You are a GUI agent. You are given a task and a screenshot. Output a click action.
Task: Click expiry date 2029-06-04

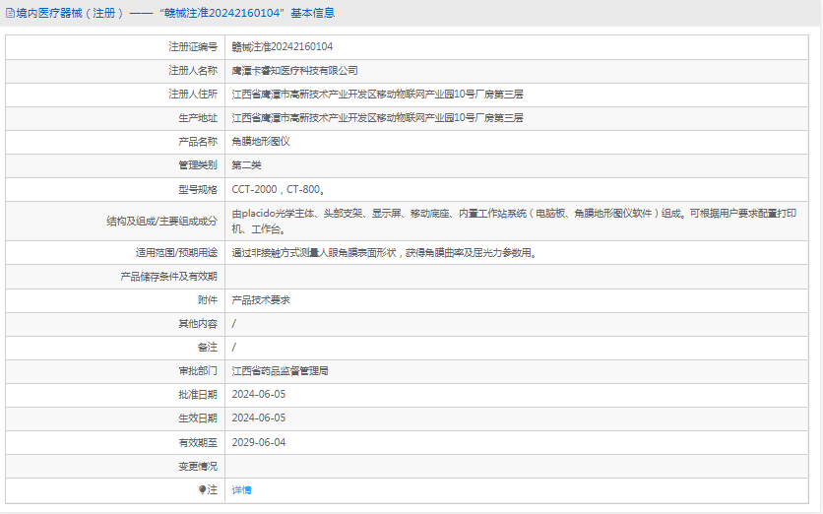259,442
